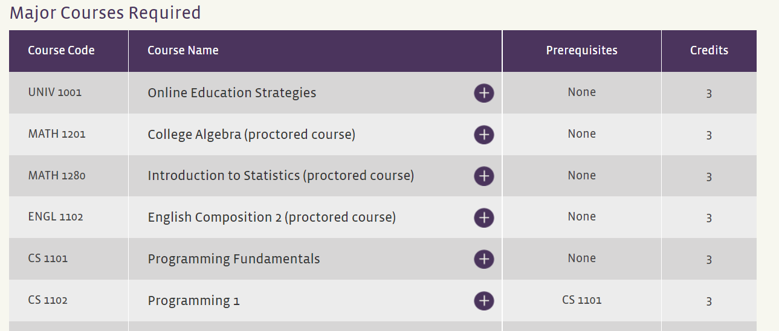Click the Credits column header
The image size is (779, 331).
point(709,51)
